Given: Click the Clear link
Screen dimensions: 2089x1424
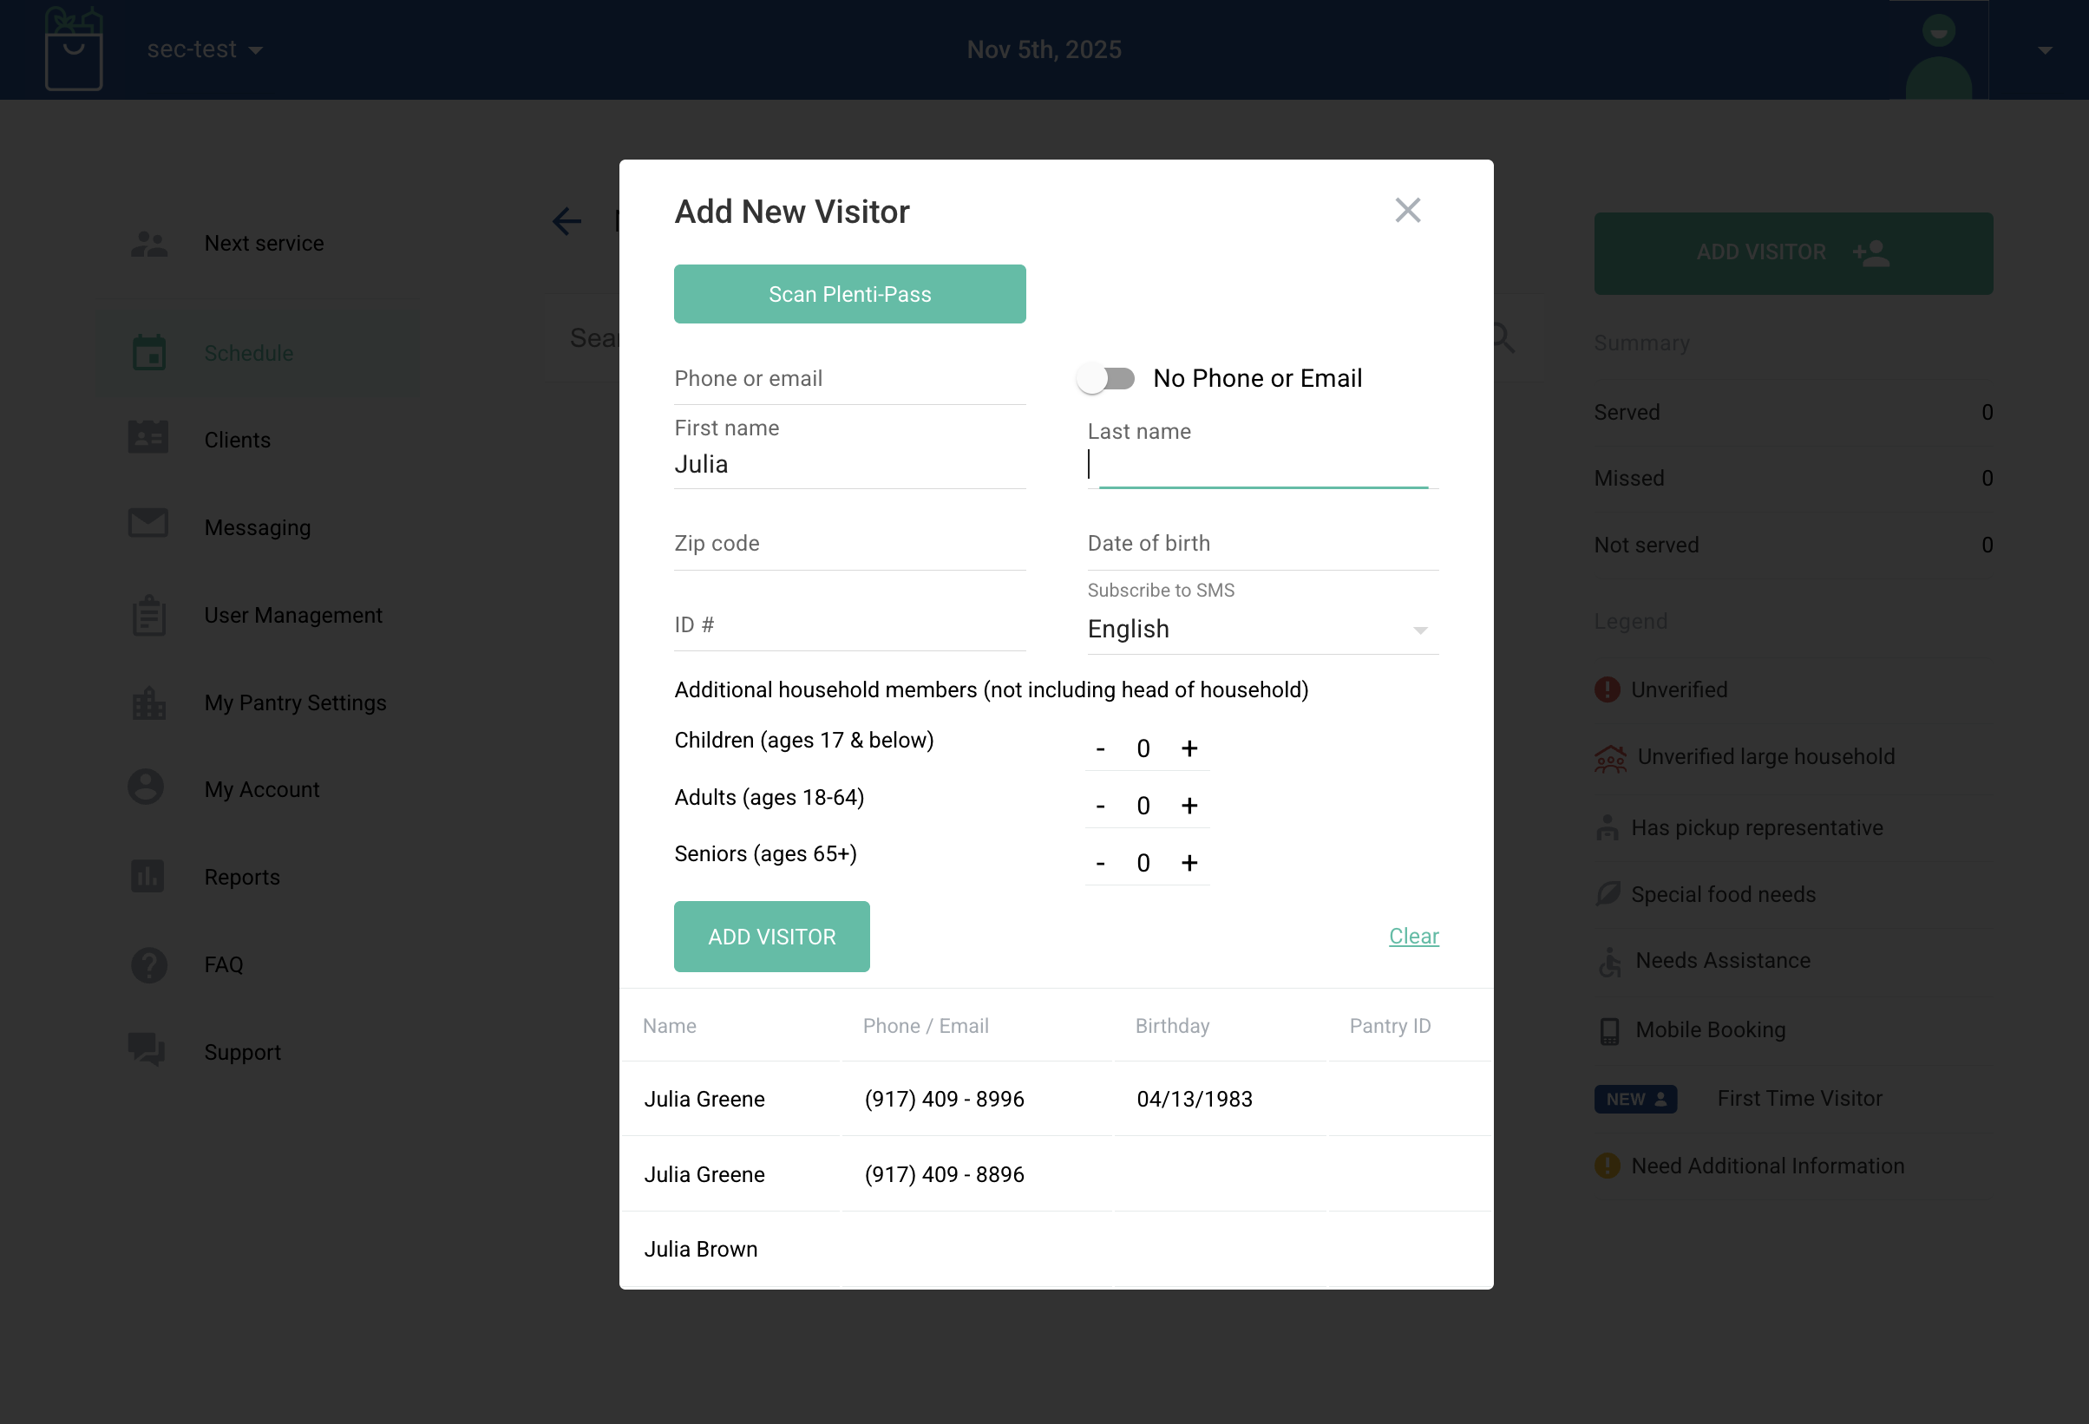Looking at the screenshot, I should [1413, 936].
